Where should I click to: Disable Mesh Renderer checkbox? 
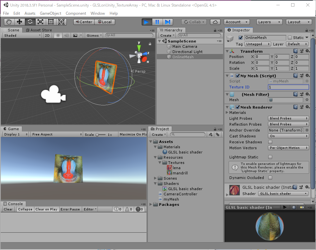(x=237, y=107)
